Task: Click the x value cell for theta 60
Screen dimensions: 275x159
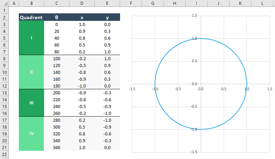Action: pos(82,45)
